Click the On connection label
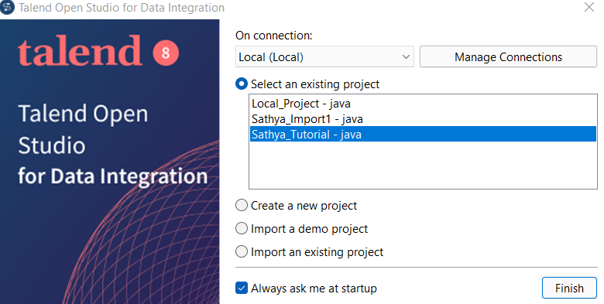 pos(274,36)
